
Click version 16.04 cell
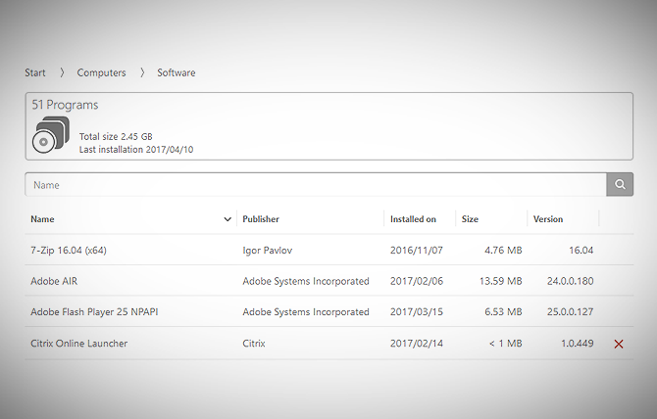click(581, 250)
